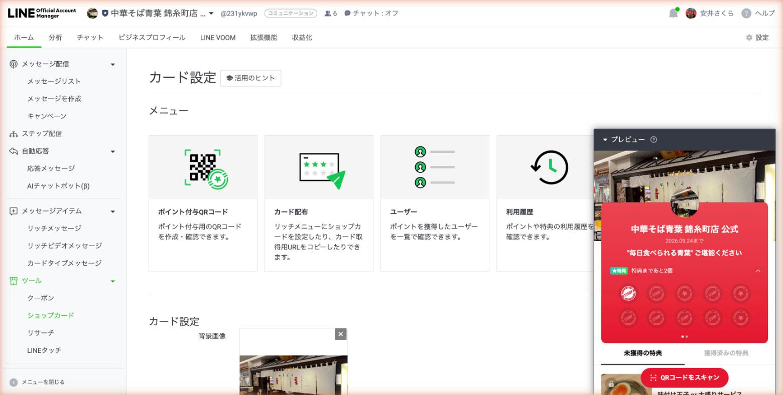Open the ユーザー point list tool
783x395 pixels.
[x=435, y=203]
